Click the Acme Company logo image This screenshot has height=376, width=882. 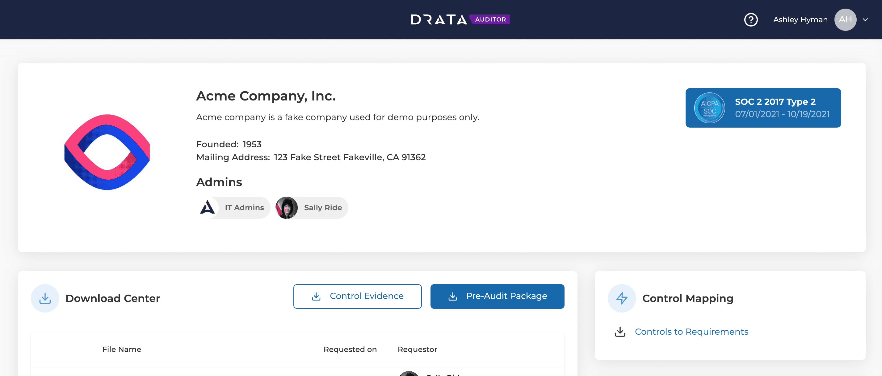107,152
